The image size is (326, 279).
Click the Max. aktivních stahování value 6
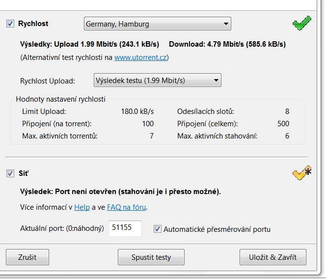pyautogui.click(x=287, y=136)
